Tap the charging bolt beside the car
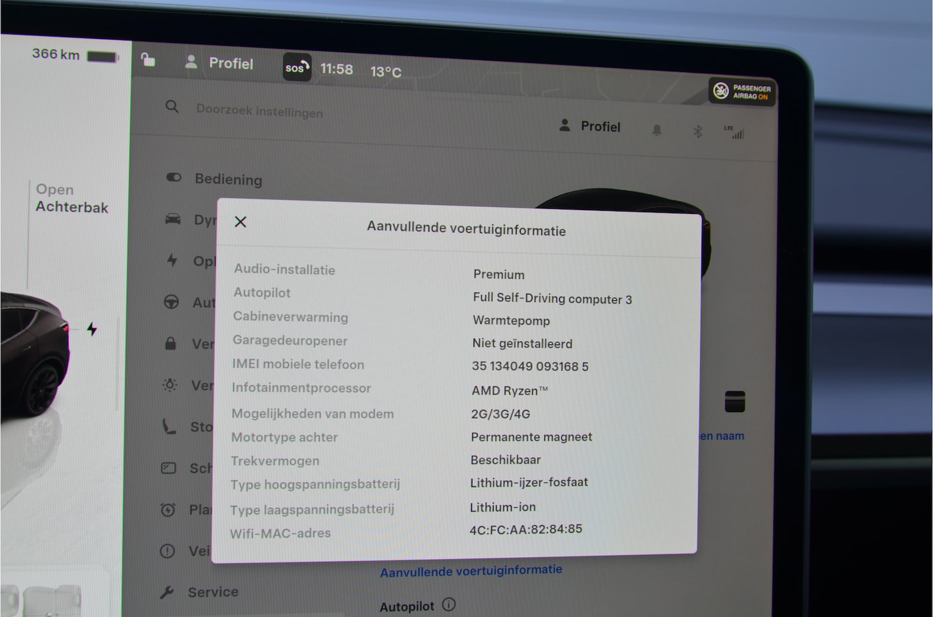Viewport: 933px width, 617px height. pyautogui.click(x=92, y=330)
